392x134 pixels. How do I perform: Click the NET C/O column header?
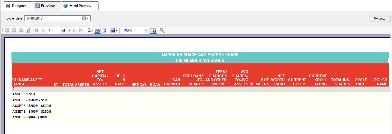139,85
